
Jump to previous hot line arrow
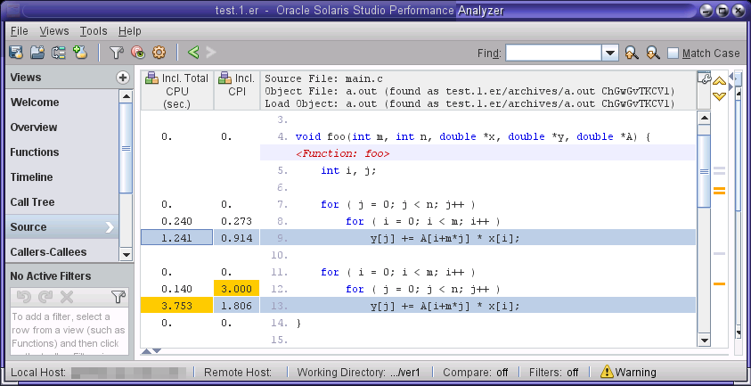(x=719, y=80)
